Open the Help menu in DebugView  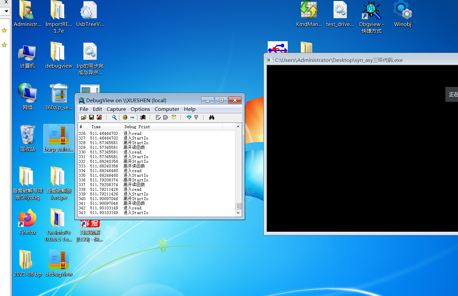coord(190,109)
